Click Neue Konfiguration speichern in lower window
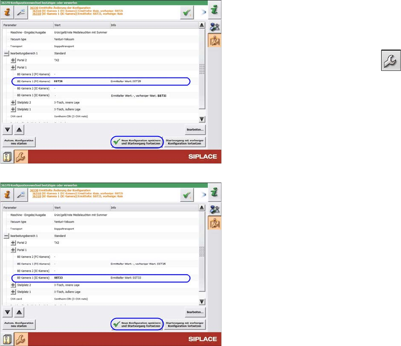The width and height of the screenshot is (401, 346). point(137,325)
